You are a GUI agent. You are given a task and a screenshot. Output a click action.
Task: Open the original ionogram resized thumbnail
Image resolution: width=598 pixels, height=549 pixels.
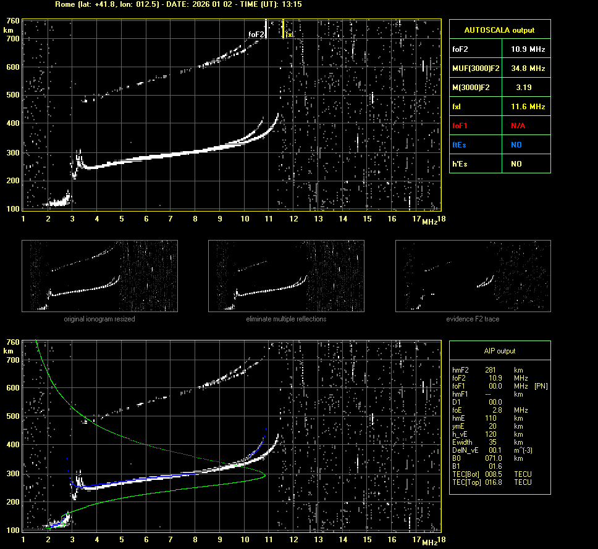pyautogui.click(x=99, y=276)
